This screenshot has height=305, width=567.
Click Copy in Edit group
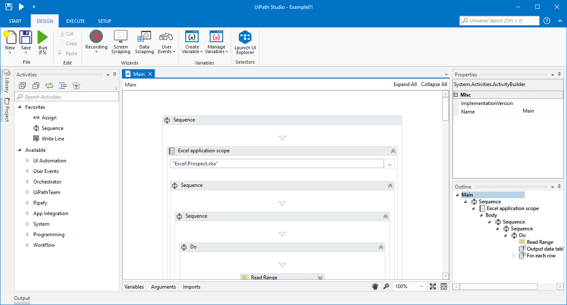tap(67, 43)
